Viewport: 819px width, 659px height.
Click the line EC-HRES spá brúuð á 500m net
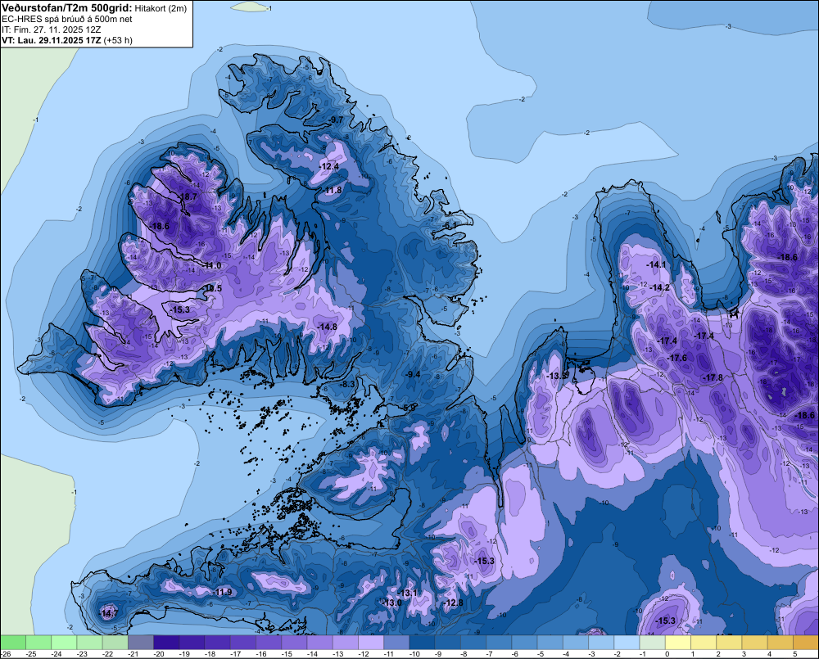point(67,20)
